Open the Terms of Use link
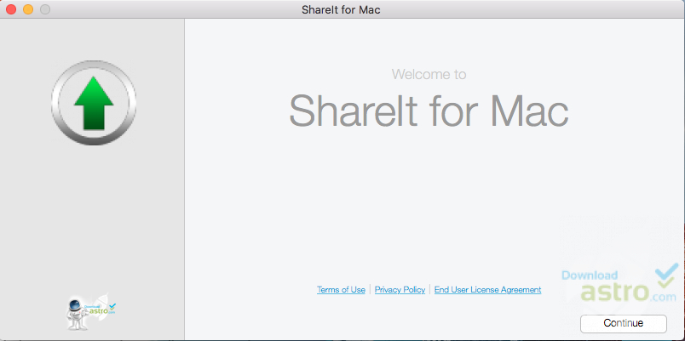Screen dimensions: 685x341 coord(341,289)
